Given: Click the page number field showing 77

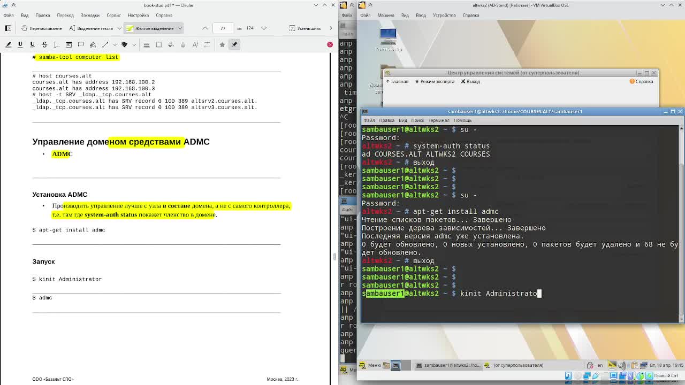Looking at the screenshot, I should (223, 28).
